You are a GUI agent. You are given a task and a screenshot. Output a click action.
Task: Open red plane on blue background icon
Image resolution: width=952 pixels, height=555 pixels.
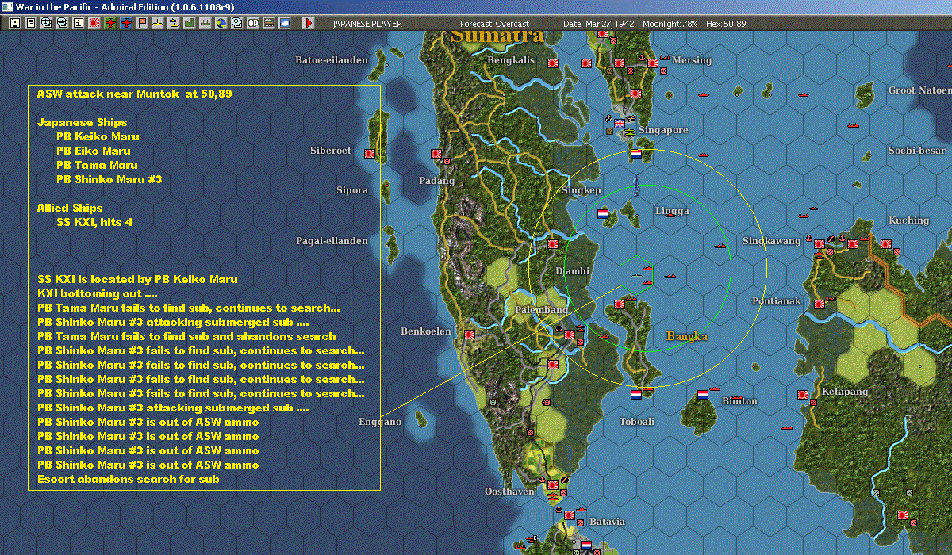[x=126, y=23]
